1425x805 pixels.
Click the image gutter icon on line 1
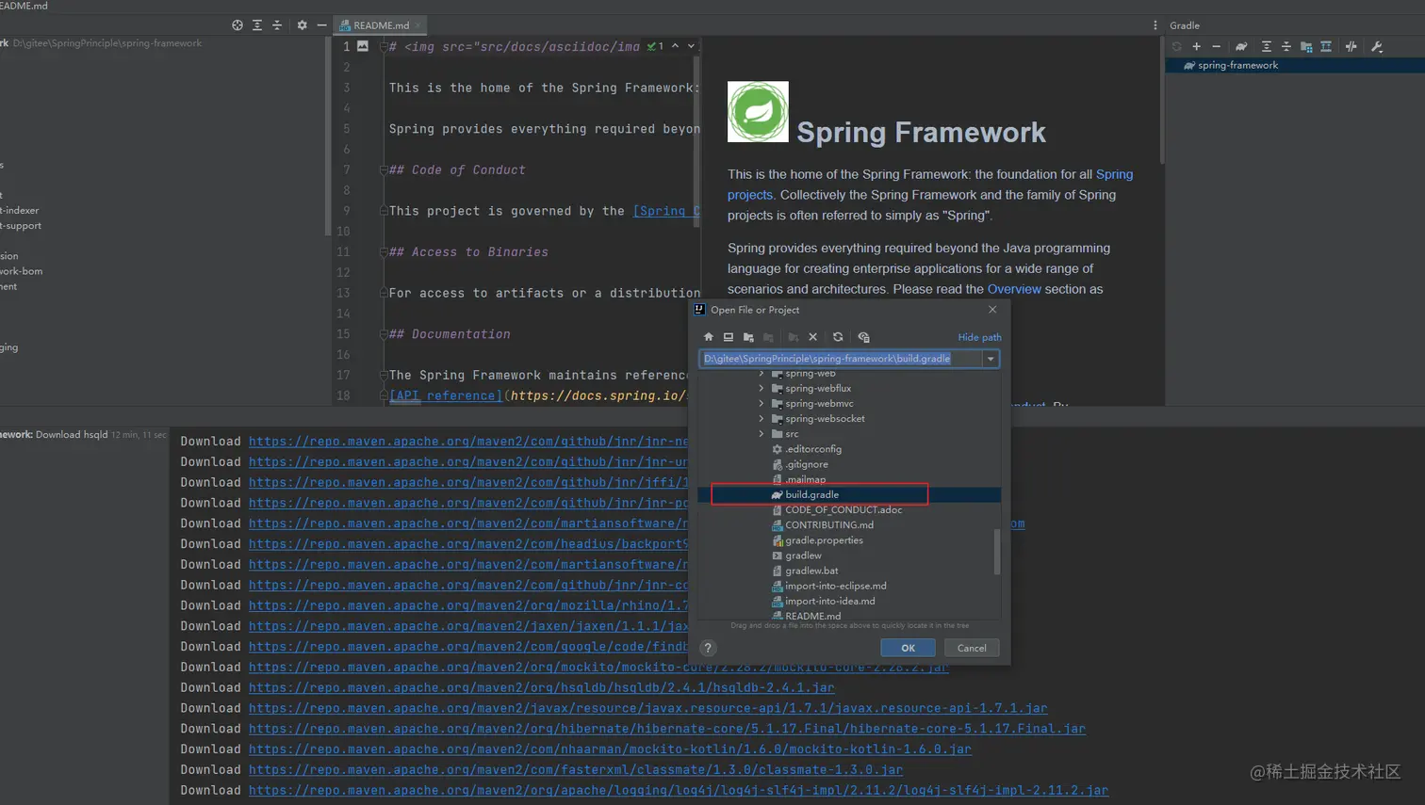click(363, 46)
